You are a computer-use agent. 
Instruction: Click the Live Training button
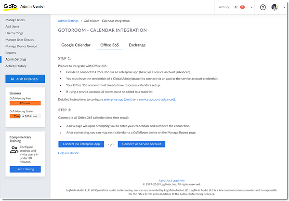[25, 169]
